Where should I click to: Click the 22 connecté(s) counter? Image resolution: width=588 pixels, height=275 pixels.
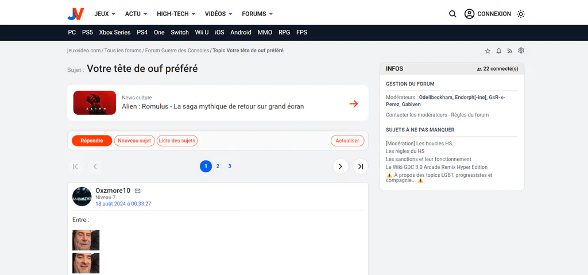(498, 69)
